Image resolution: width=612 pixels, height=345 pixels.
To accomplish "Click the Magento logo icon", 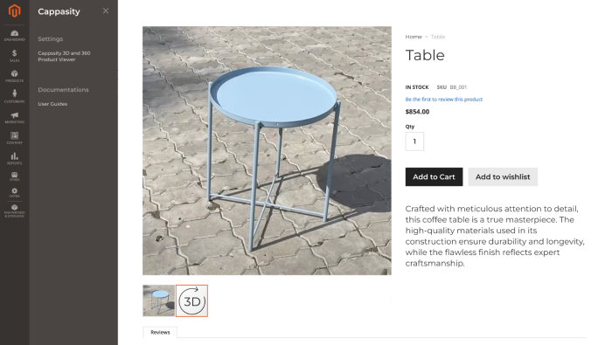I will (15, 10).
